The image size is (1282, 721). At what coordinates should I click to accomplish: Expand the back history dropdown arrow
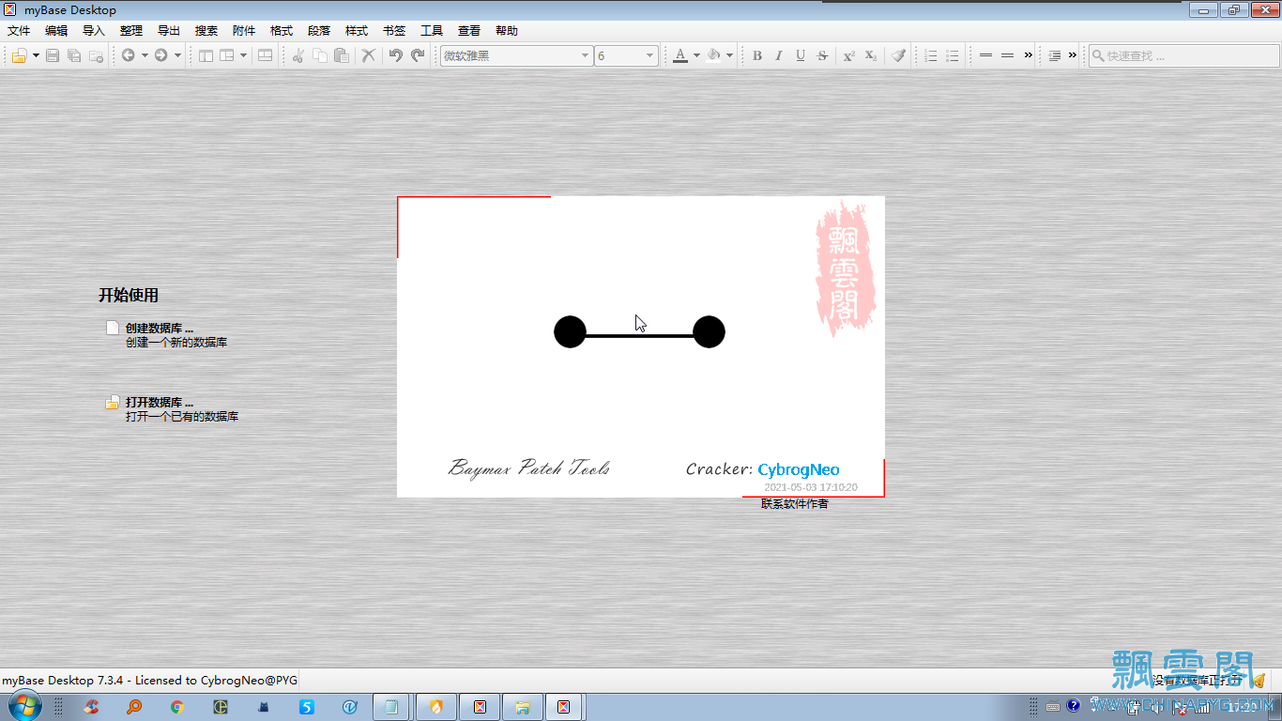[145, 55]
